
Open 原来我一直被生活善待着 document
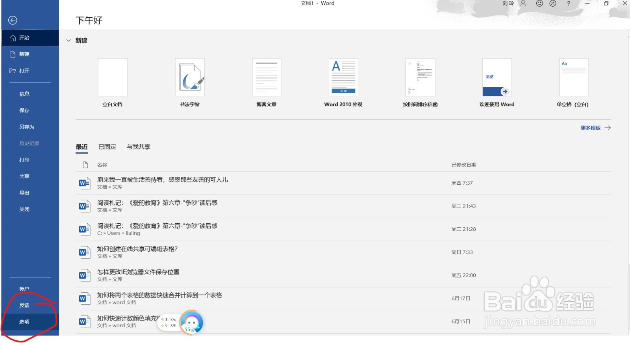343,183
